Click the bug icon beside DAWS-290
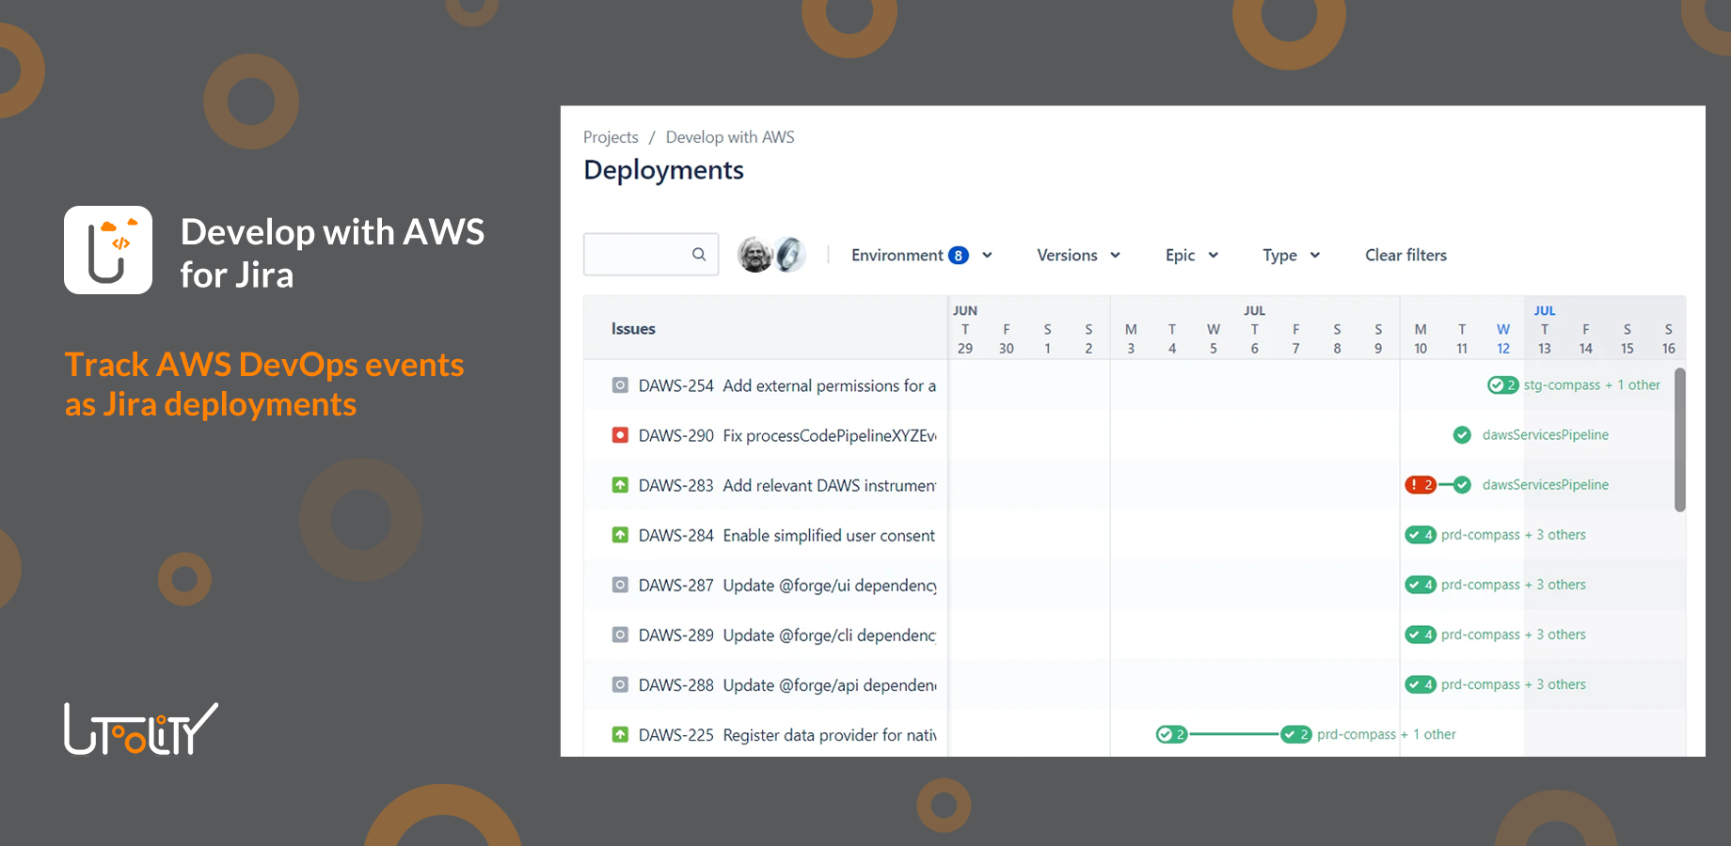Image resolution: width=1731 pixels, height=846 pixels. click(x=620, y=434)
